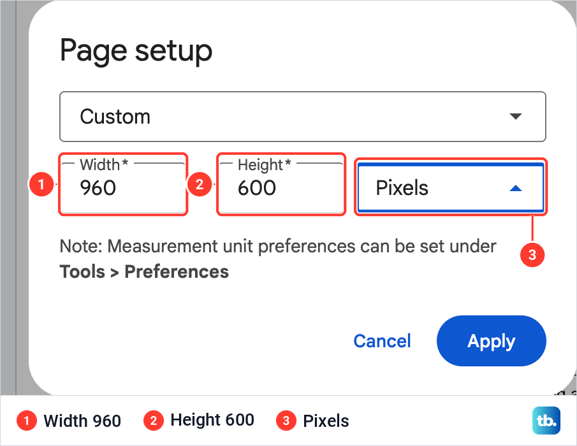Cancel the Page setup dialog
The height and width of the screenshot is (446, 577).
pos(382,341)
